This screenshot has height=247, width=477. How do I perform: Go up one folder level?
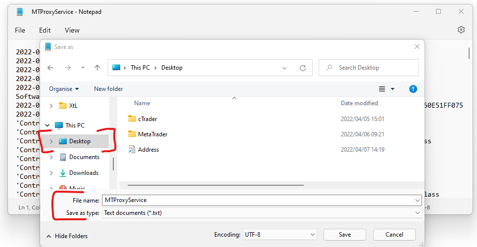[97, 68]
